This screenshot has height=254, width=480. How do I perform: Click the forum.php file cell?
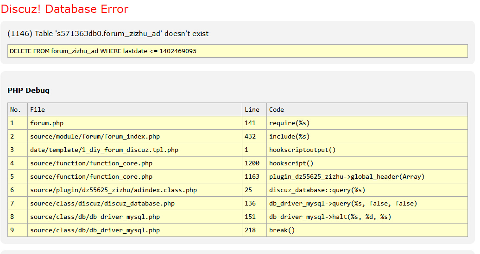[x=135, y=123]
